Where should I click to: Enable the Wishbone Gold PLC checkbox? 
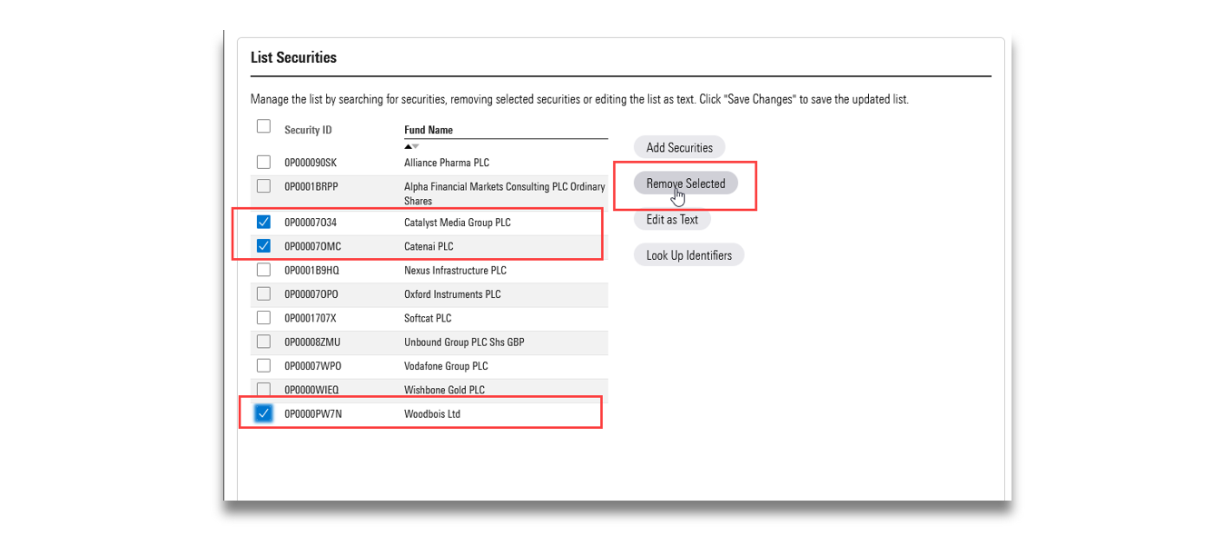pos(263,389)
